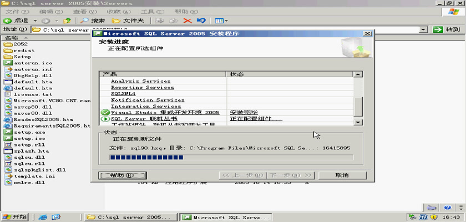This screenshot has height=222, width=466.
Task: Select the msvcr80.dll file
Action: [28, 113]
